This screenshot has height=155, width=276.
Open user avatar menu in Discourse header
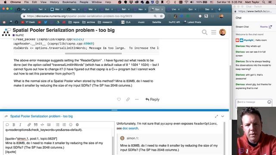pyautogui.click(x=223, y=32)
